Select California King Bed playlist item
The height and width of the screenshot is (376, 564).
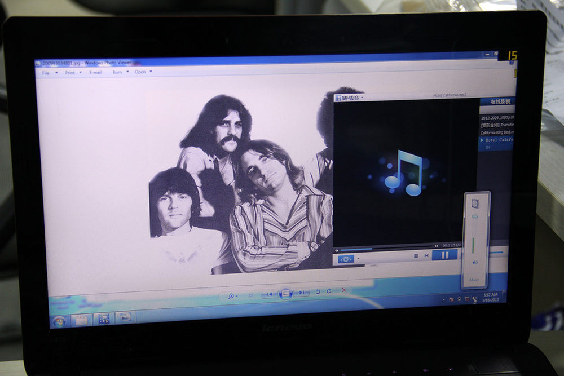click(x=497, y=132)
